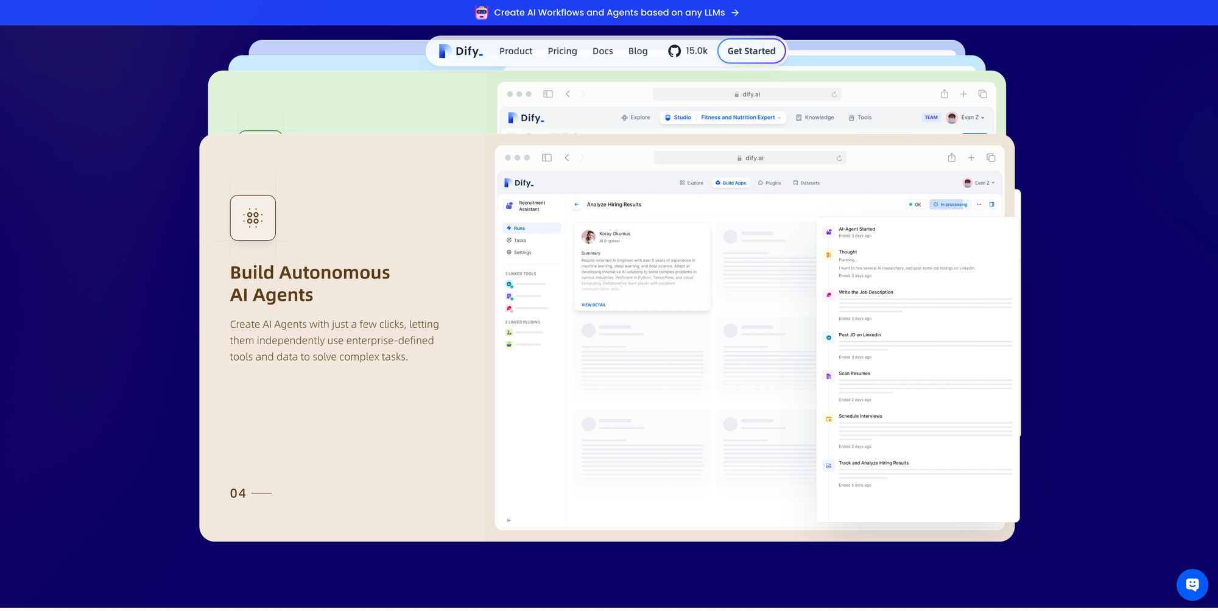The width and height of the screenshot is (1218, 611).
Task: Tab overview icon in front browser mockup
Action: pyautogui.click(x=991, y=158)
